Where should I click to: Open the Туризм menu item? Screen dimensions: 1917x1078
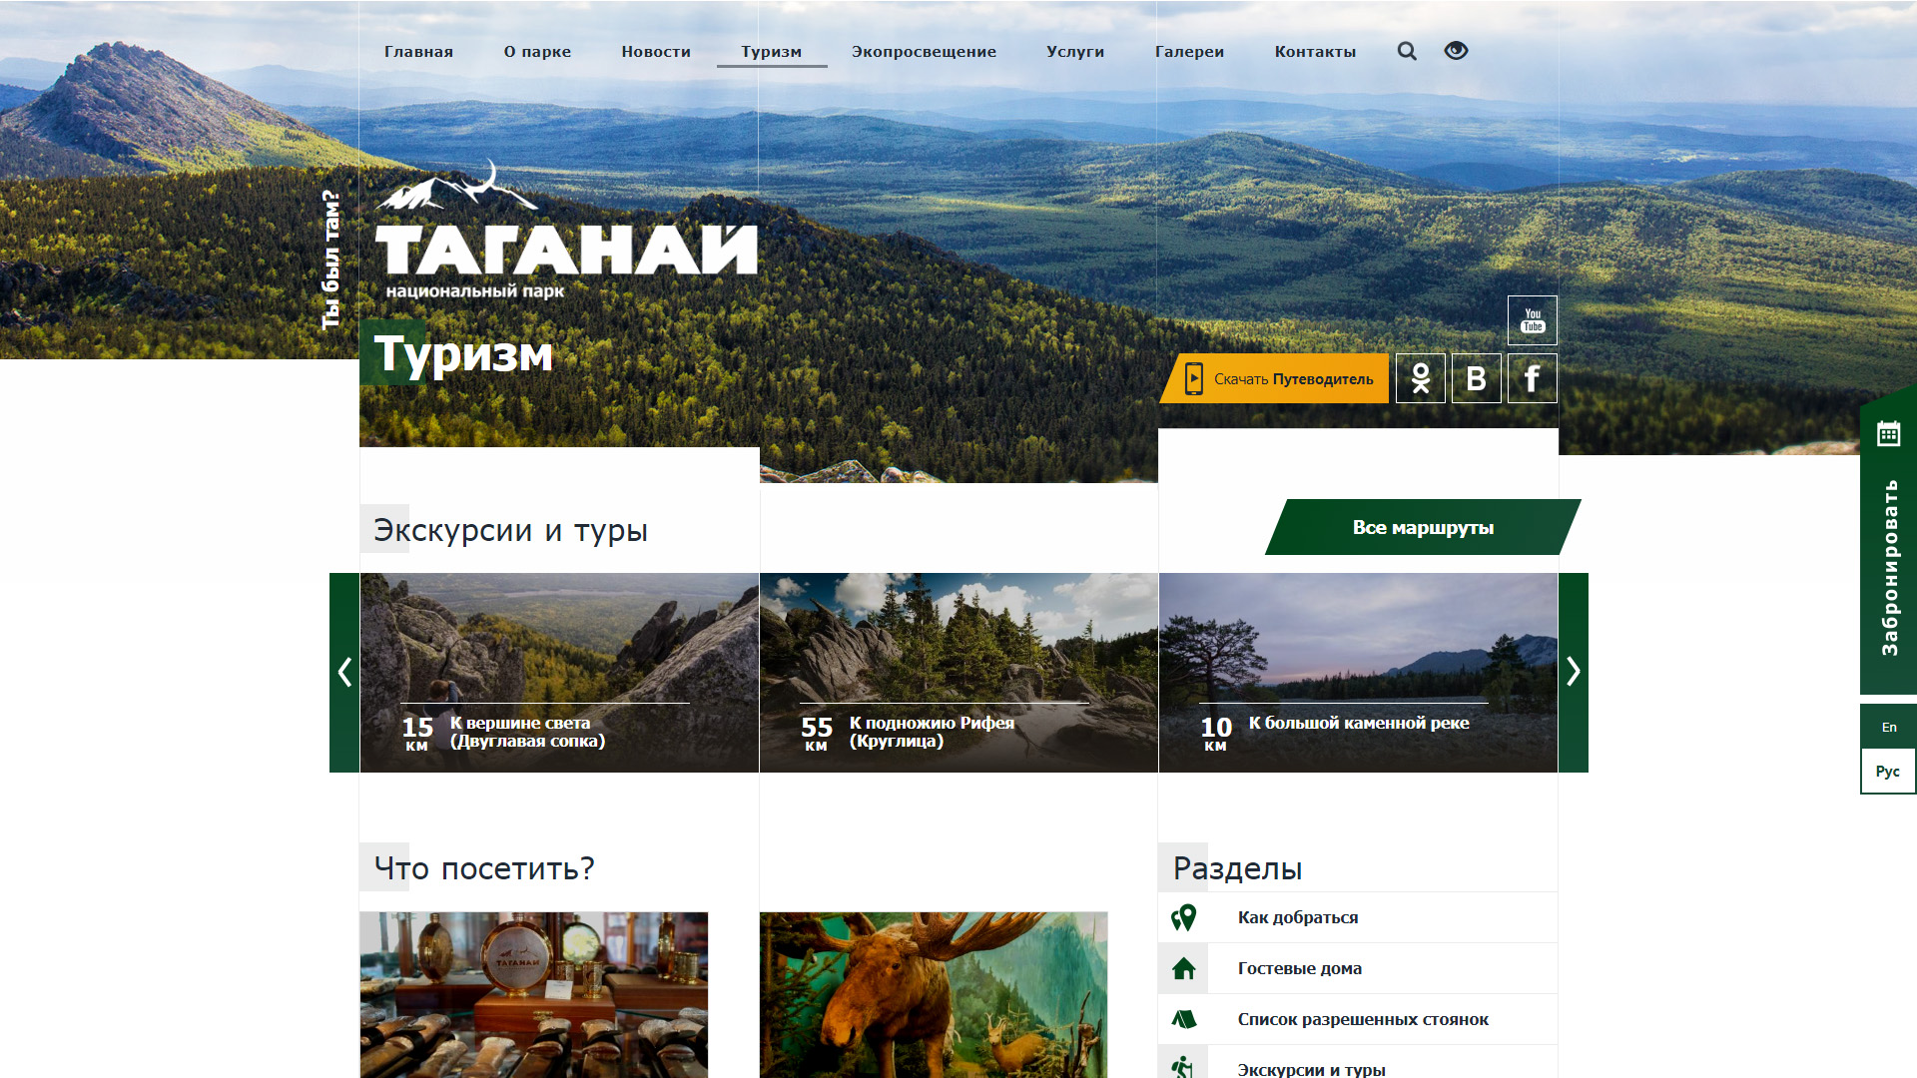[771, 52]
